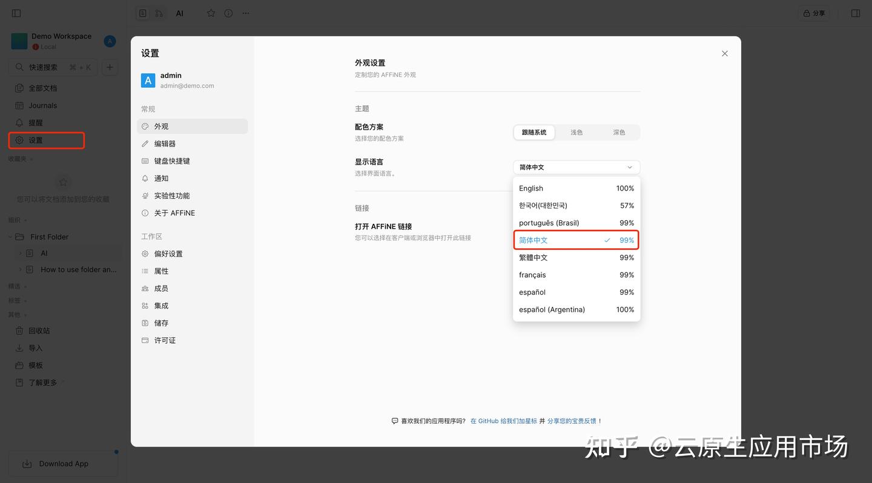872x483 pixels.
Task: Click the 分享 share button
Action: (814, 13)
